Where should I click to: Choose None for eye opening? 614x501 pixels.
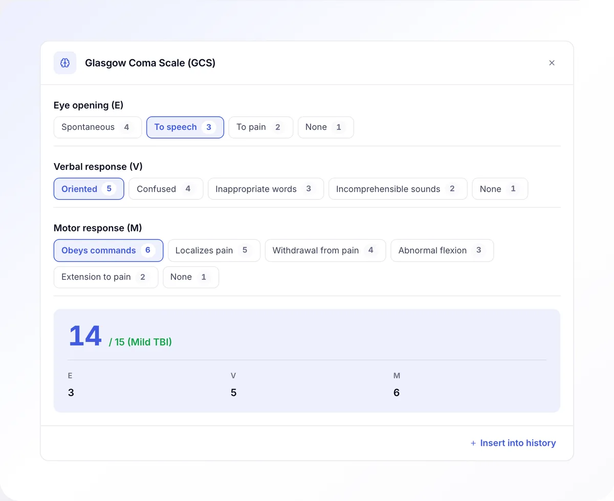point(326,127)
